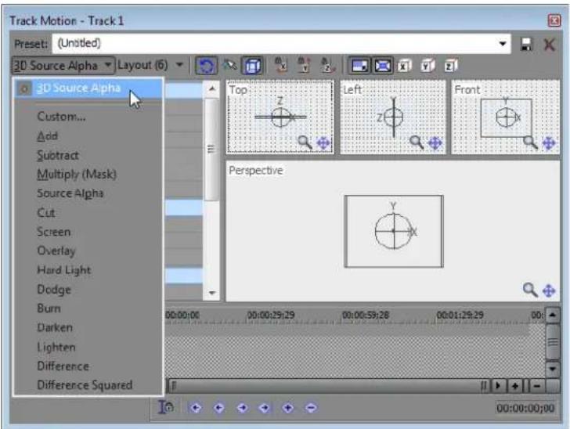This screenshot has height=429, width=570.
Task: Click the Perspective view rectangle
Action: coord(394,231)
